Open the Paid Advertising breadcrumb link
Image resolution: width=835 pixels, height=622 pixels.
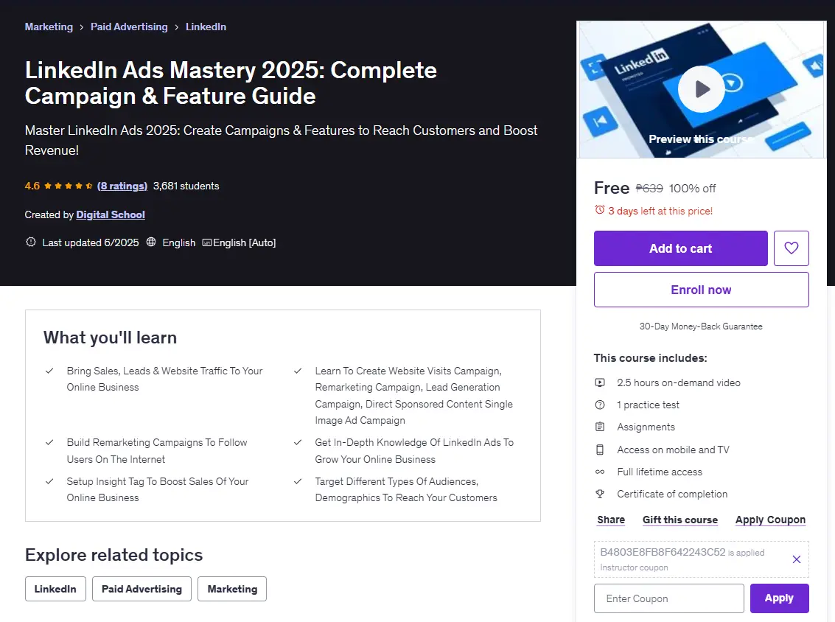click(x=129, y=27)
